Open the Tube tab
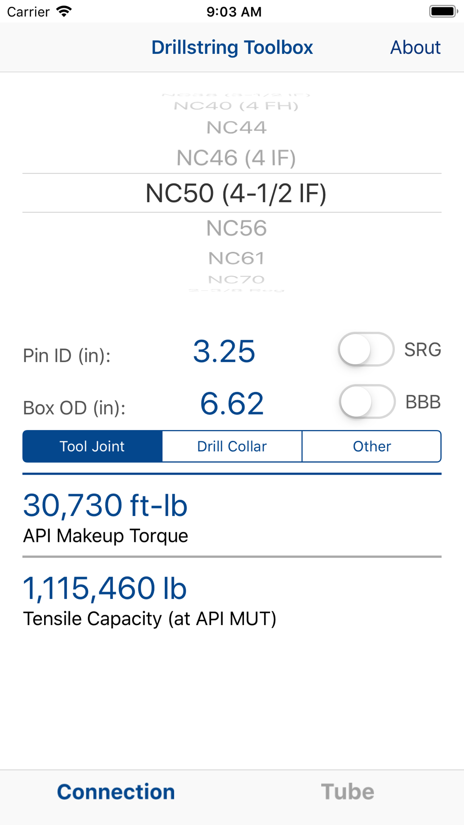 (348, 792)
